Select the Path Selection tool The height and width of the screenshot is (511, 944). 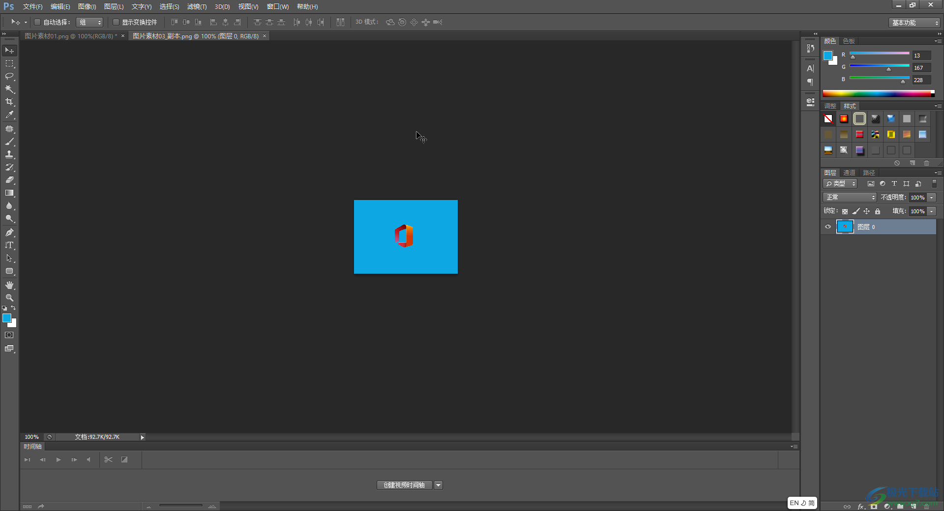[x=9, y=258]
